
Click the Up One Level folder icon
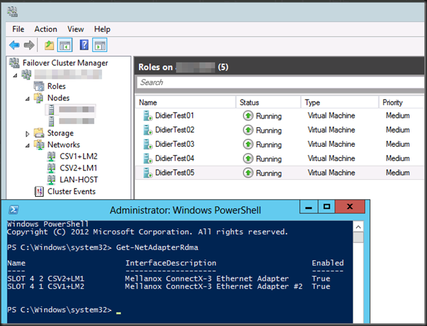49,45
